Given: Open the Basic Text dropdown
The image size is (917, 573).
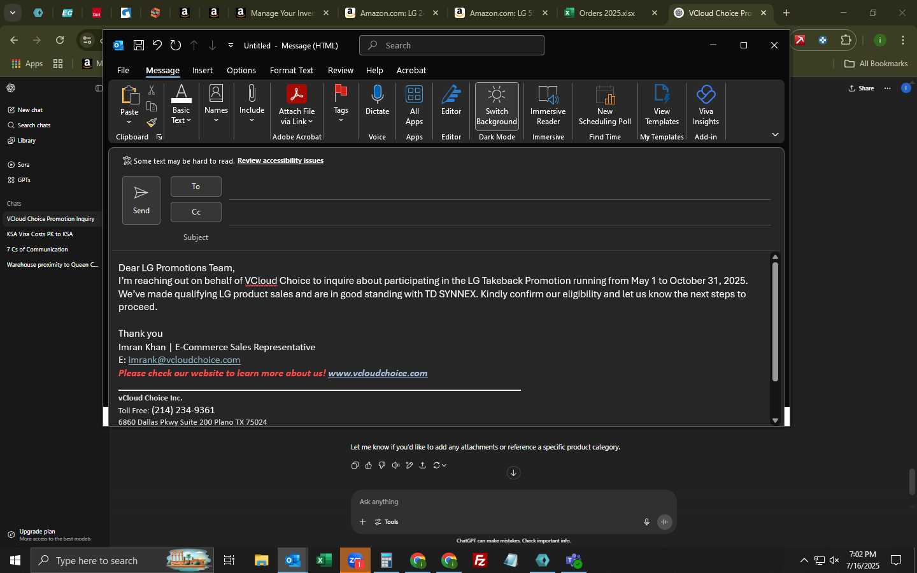Looking at the screenshot, I should pos(181,105).
